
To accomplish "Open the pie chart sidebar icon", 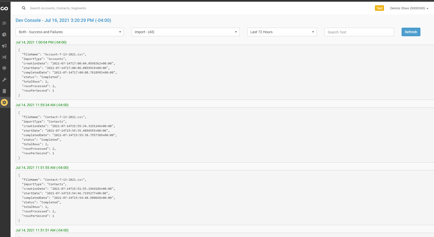I will click(4, 34).
